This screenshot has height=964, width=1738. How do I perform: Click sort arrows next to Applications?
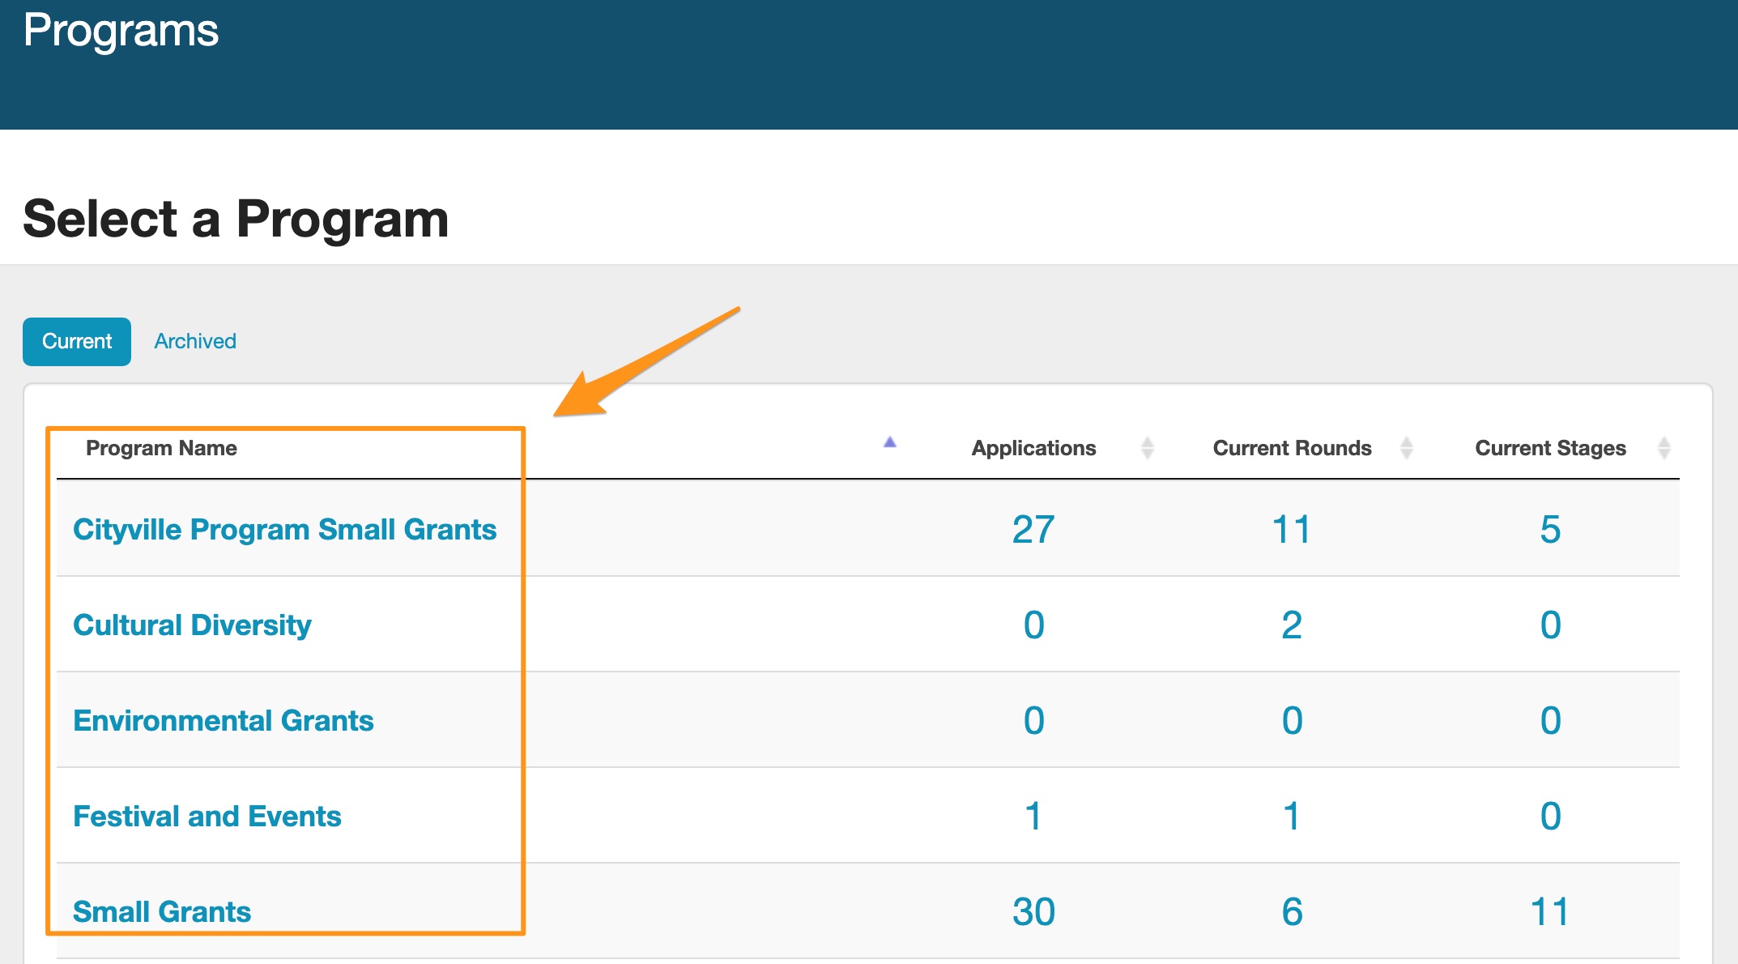[1147, 448]
